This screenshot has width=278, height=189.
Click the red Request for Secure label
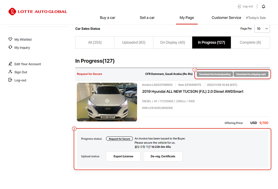click(x=89, y=74)
